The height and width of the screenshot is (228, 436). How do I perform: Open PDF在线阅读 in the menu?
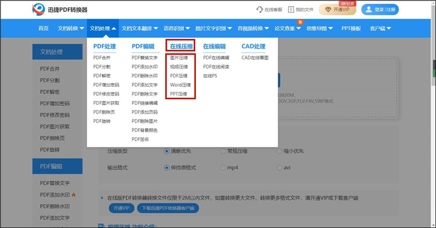tap(216, 67)
